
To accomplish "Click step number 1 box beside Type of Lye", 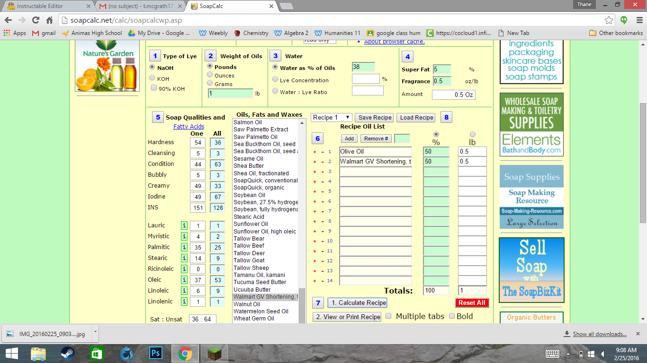I will [155, 56].
